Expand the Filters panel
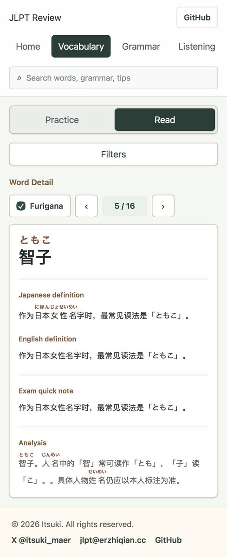227x557 pixels. [x=113, y=154]
